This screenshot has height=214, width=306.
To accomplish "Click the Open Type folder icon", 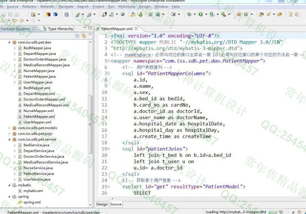I will [x=261, y=14].
